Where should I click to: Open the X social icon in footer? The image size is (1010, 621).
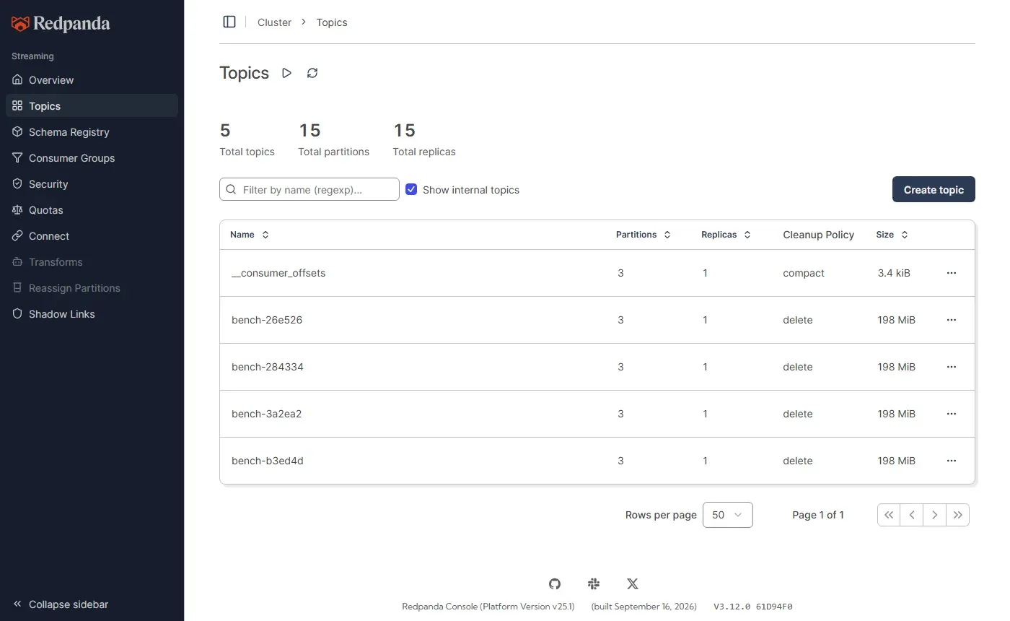coord(633,583)
